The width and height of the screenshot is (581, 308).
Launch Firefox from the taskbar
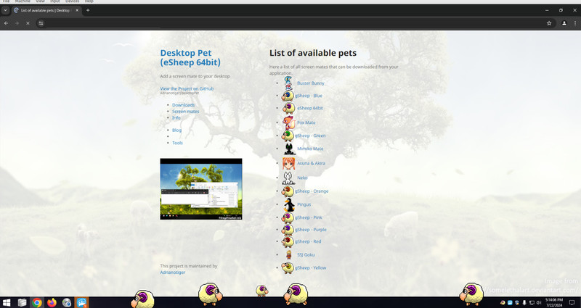pyautogui.click(x=52, y=303)
